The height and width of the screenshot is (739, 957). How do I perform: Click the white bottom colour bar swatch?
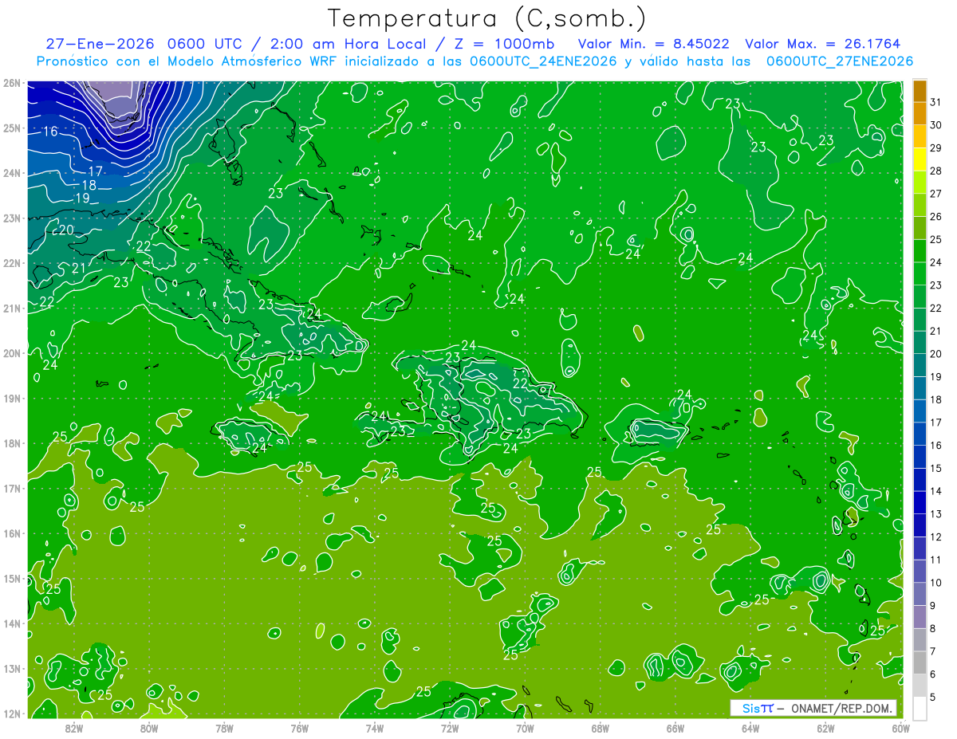pyautogui.click(x=920, y=707)
